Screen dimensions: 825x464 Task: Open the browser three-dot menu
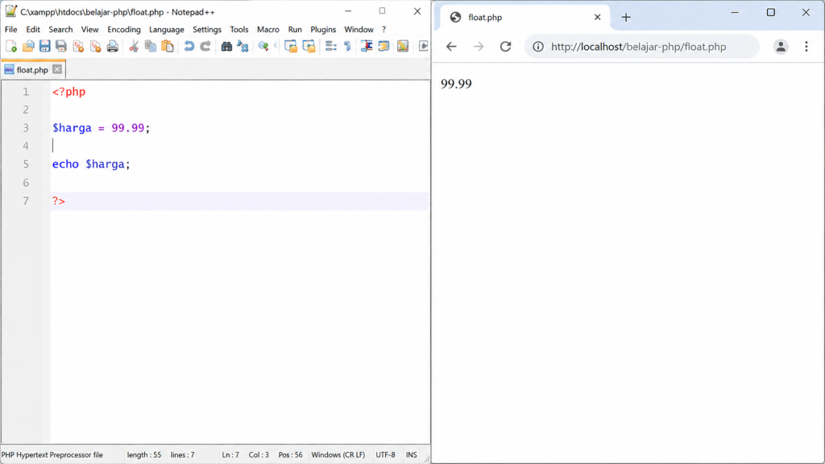click(806, 46)
